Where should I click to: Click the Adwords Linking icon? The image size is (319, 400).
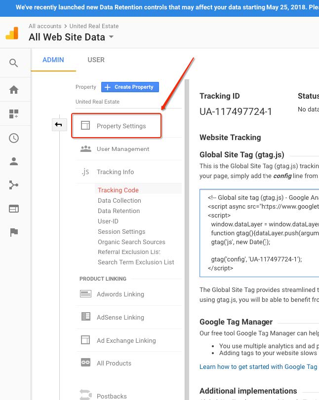[x=85, y=294]
